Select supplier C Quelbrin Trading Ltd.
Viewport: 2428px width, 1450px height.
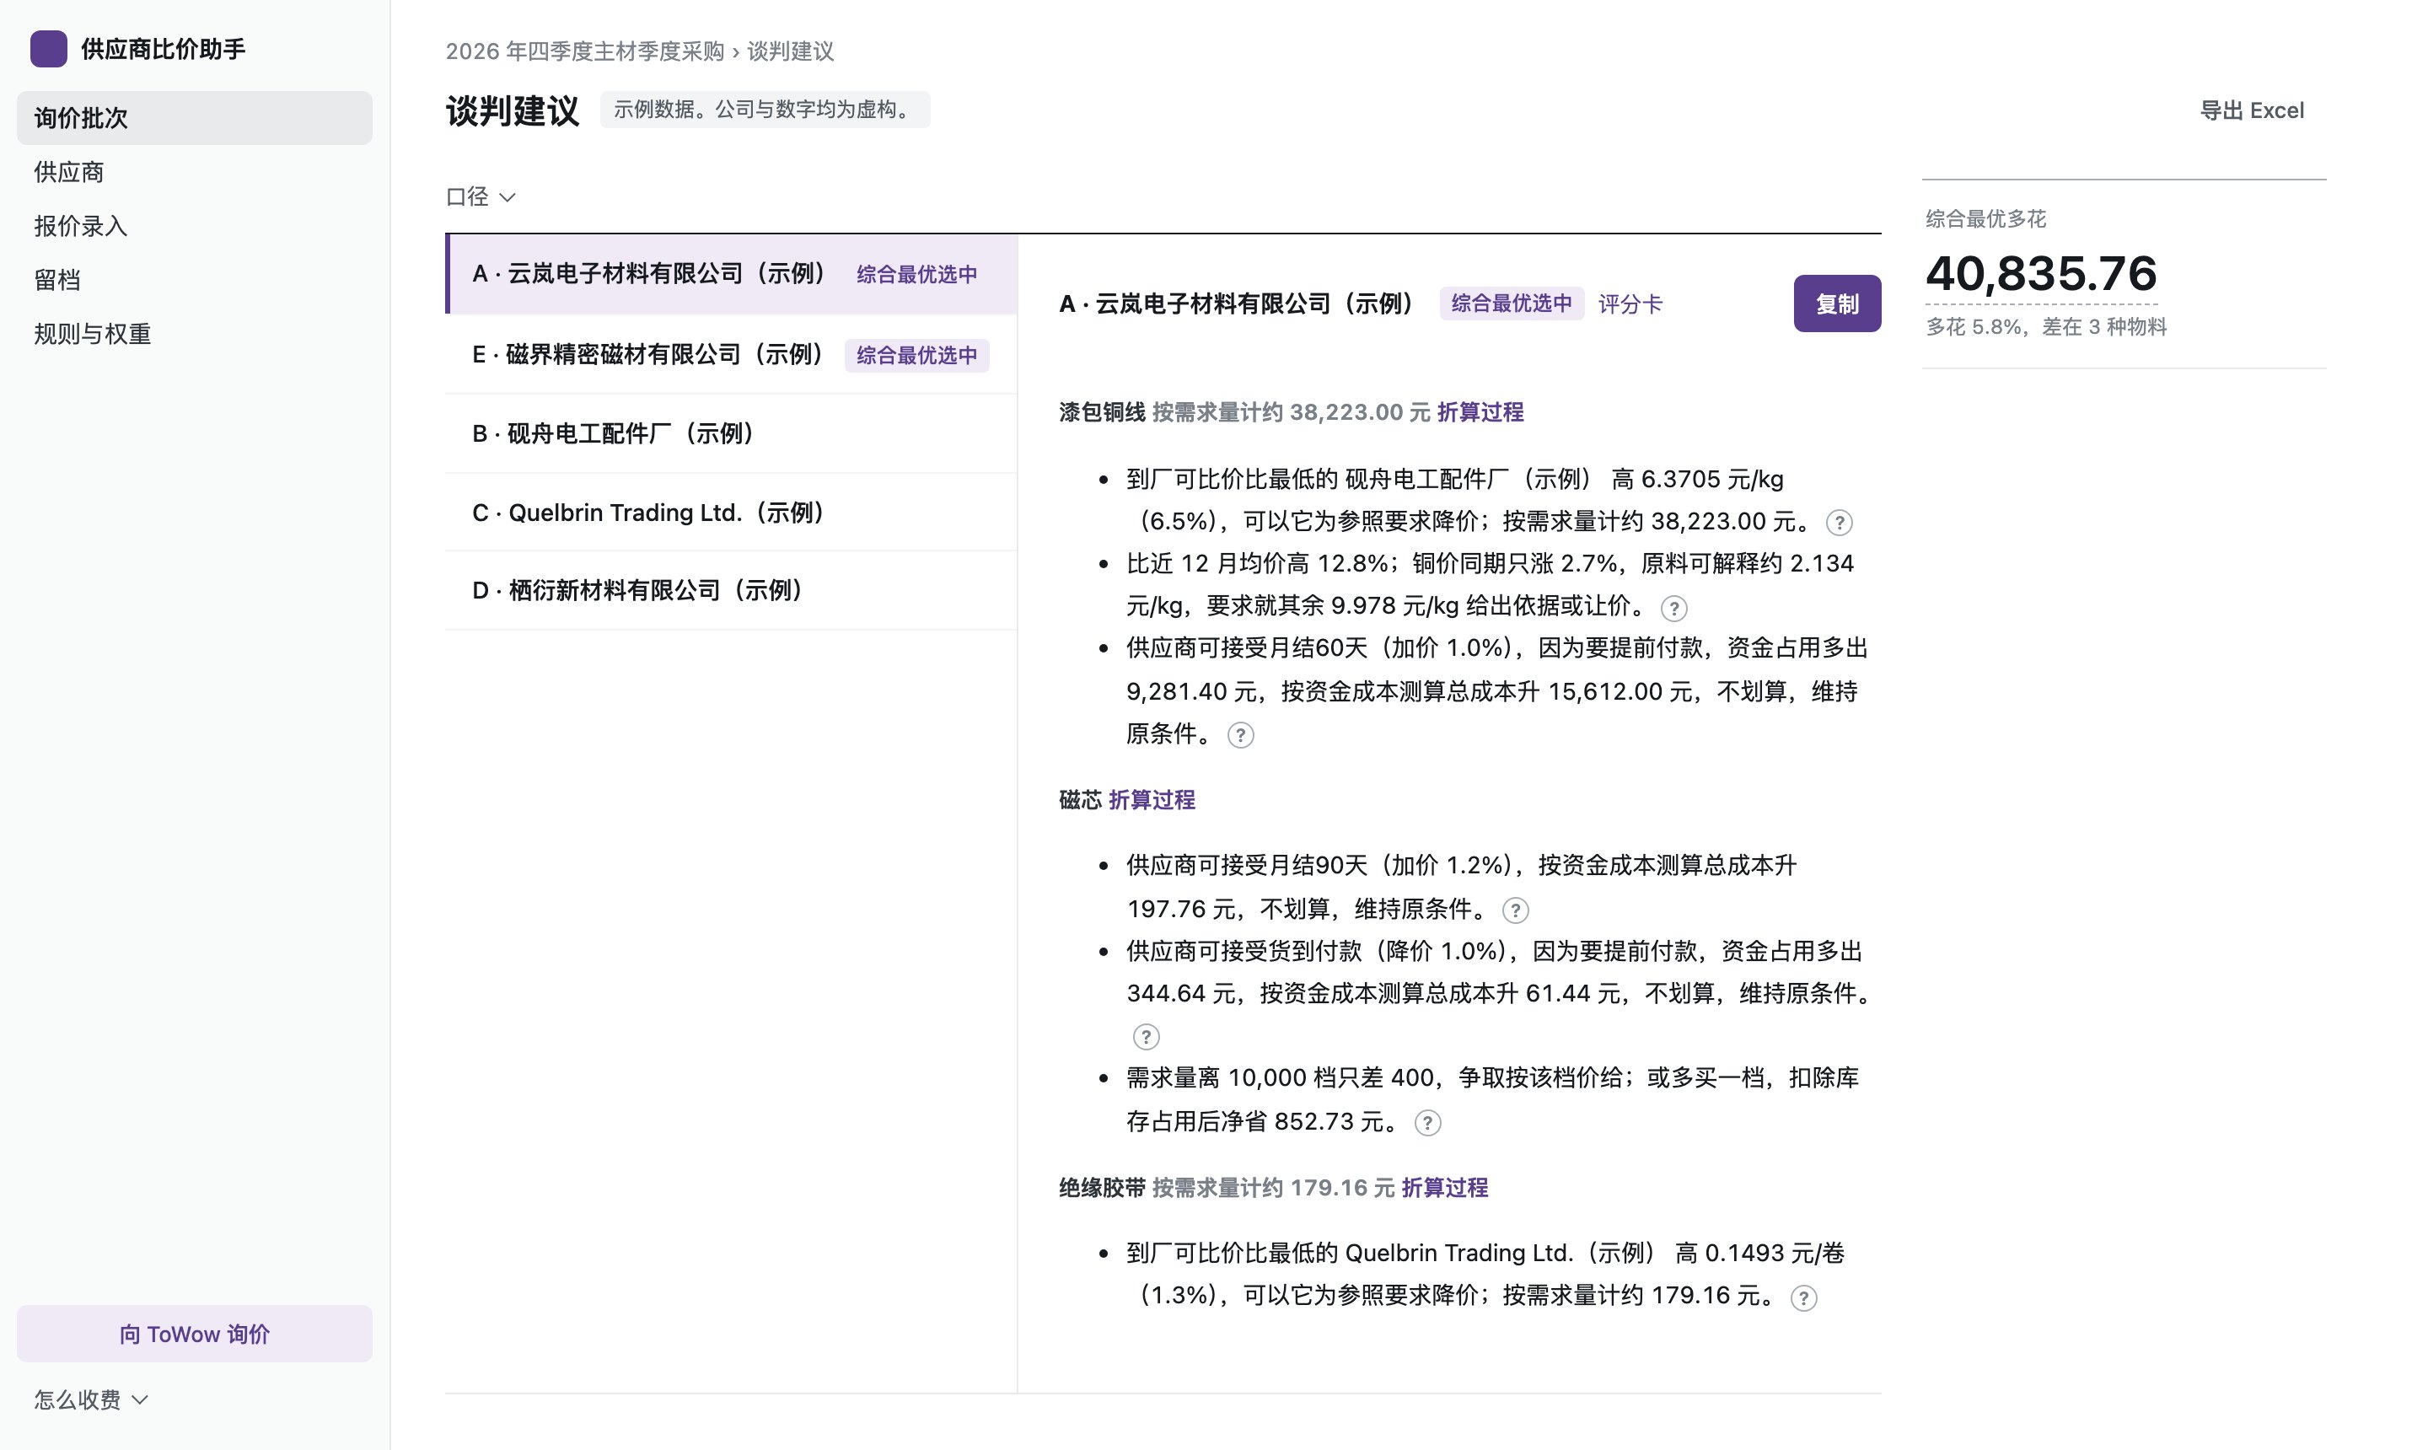pyautogui.click(x=731, y=513)
